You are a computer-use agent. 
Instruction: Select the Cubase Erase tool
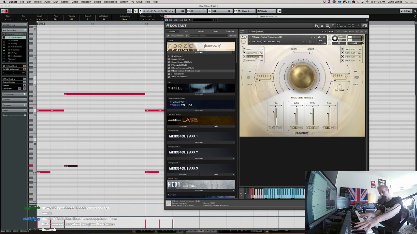148,11
